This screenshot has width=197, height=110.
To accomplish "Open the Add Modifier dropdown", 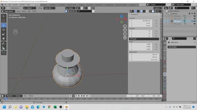I will pos(182,47).
